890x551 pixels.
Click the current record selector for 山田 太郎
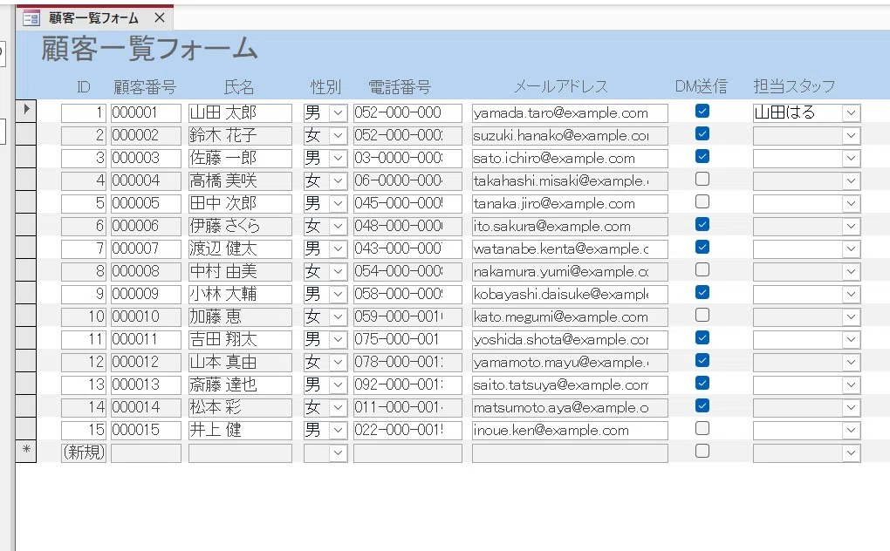coord(26,110)
